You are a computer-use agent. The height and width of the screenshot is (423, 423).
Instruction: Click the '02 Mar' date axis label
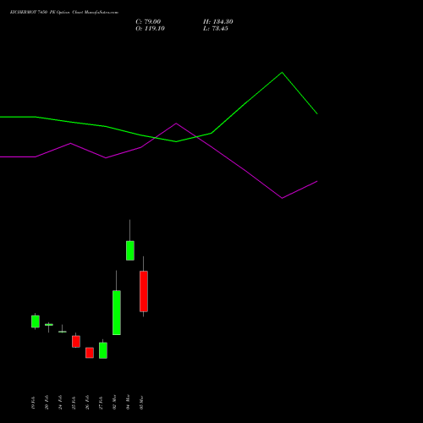point(114,403)
